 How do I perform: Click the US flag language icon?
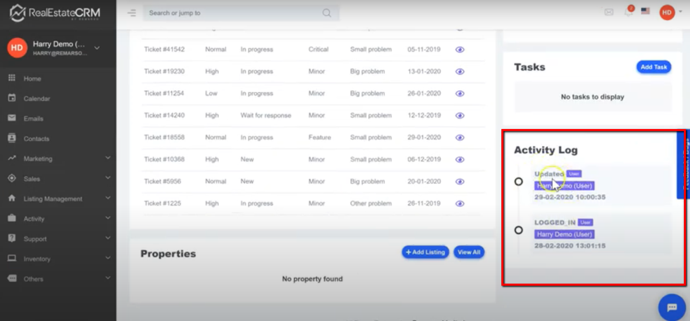(645, 11)
